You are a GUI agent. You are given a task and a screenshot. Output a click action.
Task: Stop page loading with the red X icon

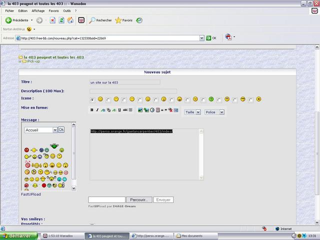pos(52,20)
